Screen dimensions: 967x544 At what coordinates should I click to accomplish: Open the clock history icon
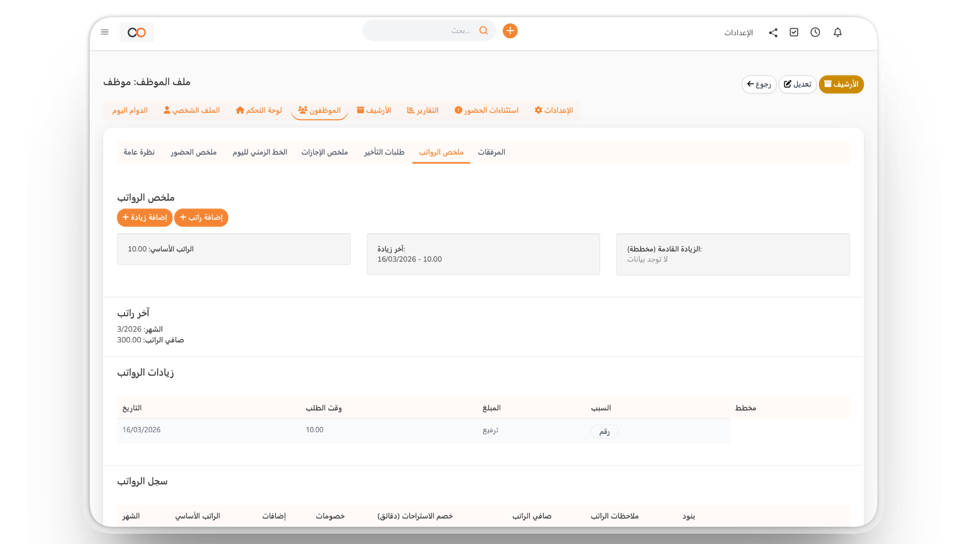point(815,32)
